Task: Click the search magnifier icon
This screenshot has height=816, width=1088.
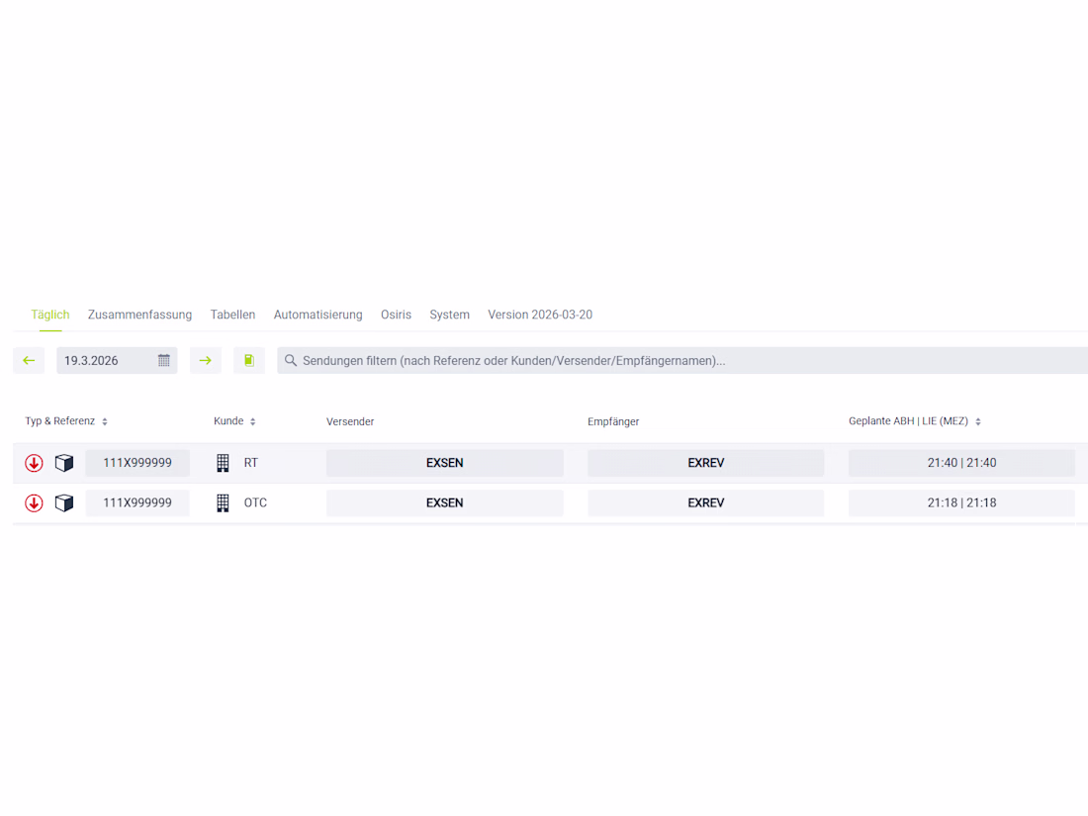Action: click(x=291, y=360)
